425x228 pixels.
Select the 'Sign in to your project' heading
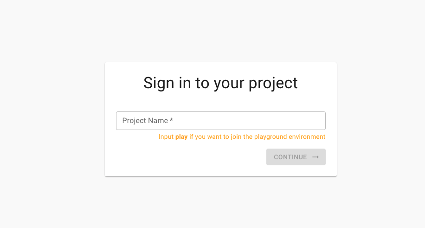coord(220,83)
